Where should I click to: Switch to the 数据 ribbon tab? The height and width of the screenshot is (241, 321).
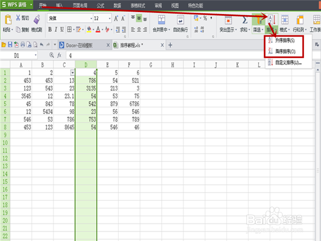point(117,5)
